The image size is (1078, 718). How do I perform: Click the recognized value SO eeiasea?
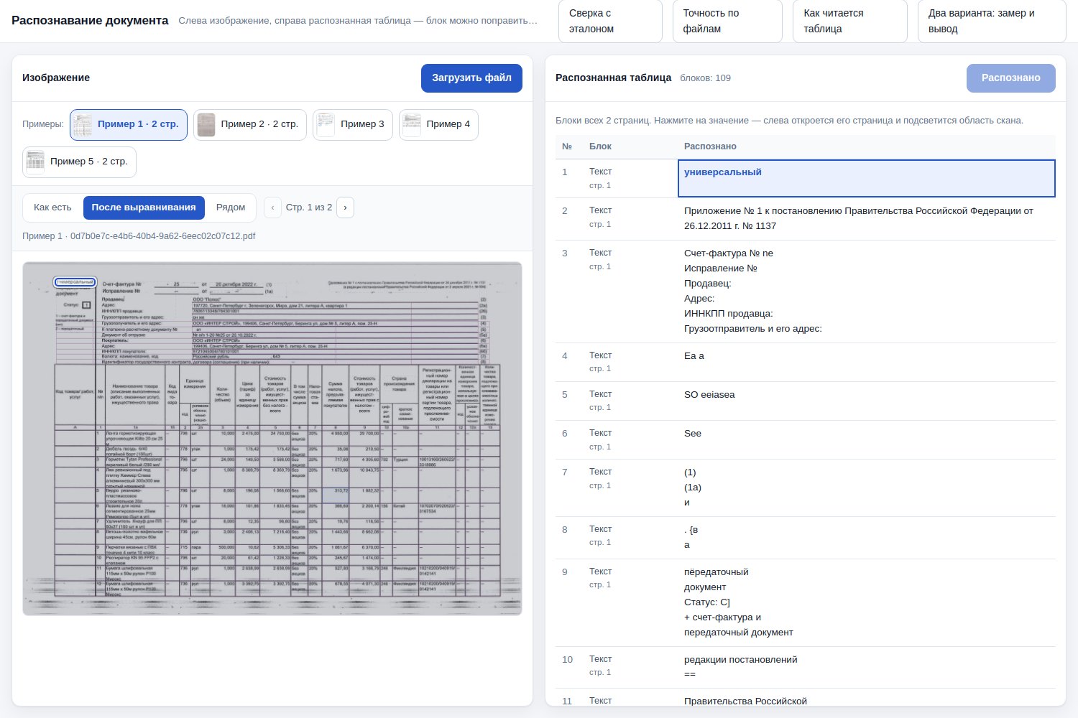point(867,401)
